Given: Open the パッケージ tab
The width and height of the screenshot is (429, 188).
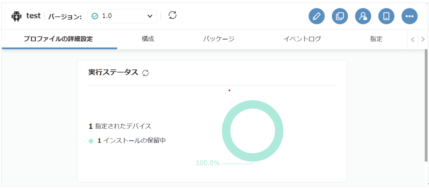Looking at the screenshot, I should [219, 39].
